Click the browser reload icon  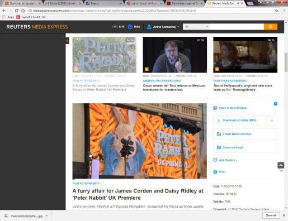pos(16,11)
